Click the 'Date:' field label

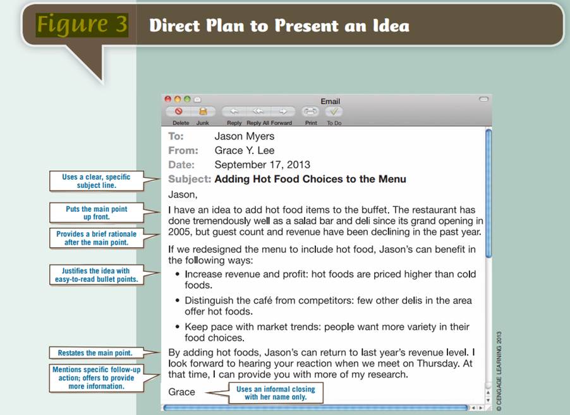pyautogui.click(x=181, y=165)
